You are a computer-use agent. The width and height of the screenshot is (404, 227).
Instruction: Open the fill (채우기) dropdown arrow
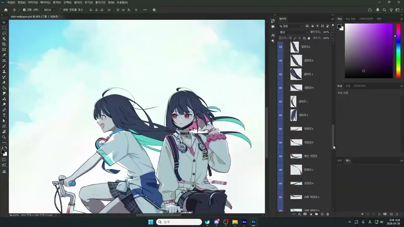click(x=332, y=38)
